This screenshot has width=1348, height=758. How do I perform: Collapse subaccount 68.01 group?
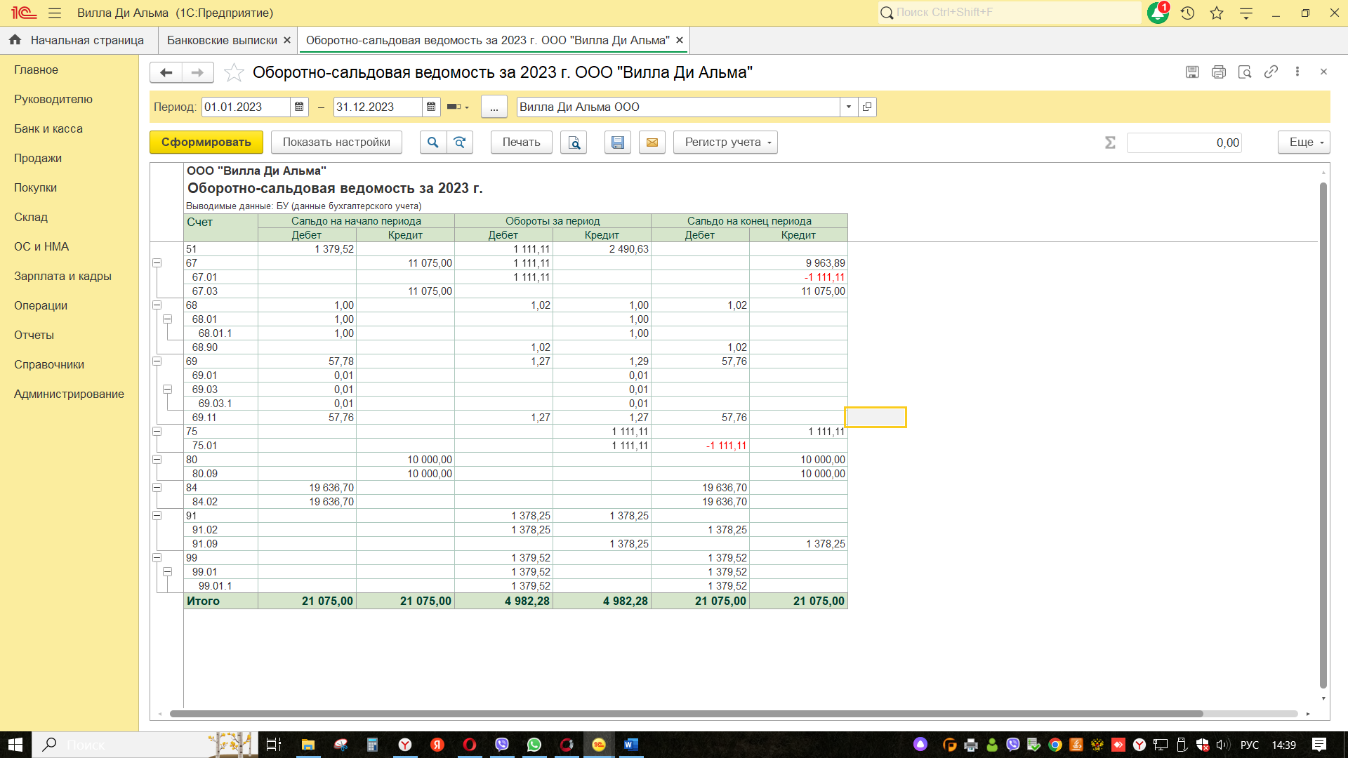[168, 319]
